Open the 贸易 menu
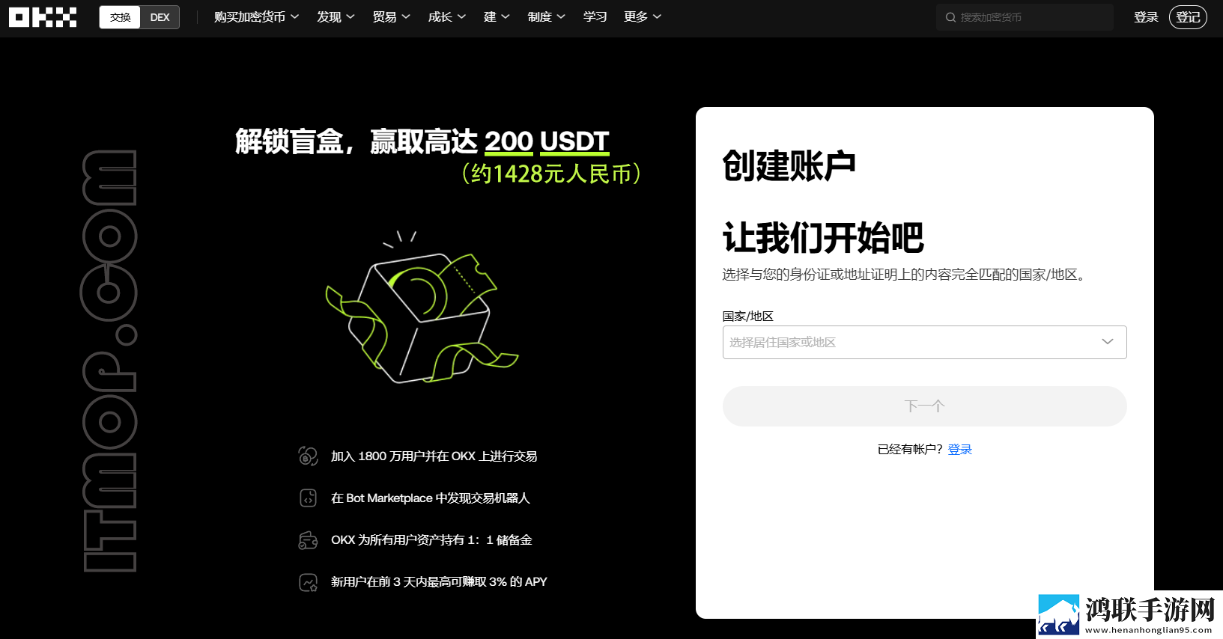1223x639 pixels. click(x=391, y=17)
